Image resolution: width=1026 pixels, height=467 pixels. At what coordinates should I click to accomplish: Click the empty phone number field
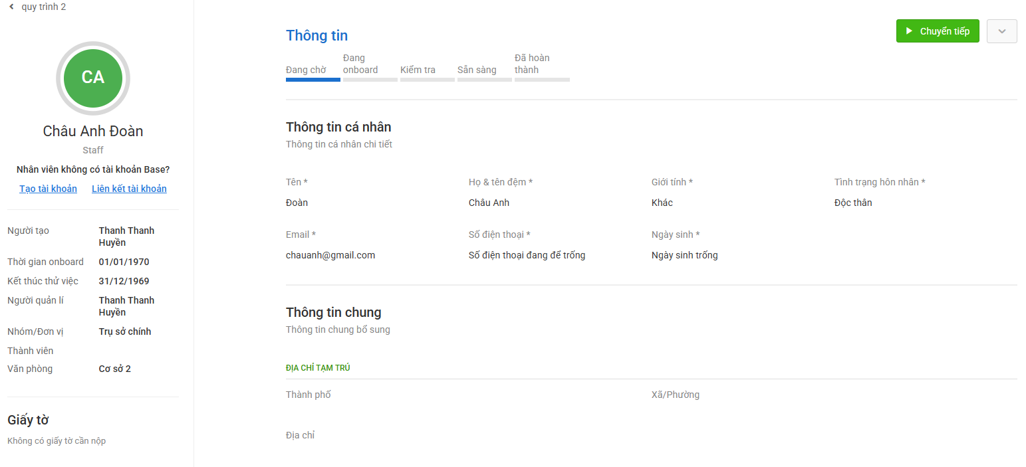tap(527, 255)
